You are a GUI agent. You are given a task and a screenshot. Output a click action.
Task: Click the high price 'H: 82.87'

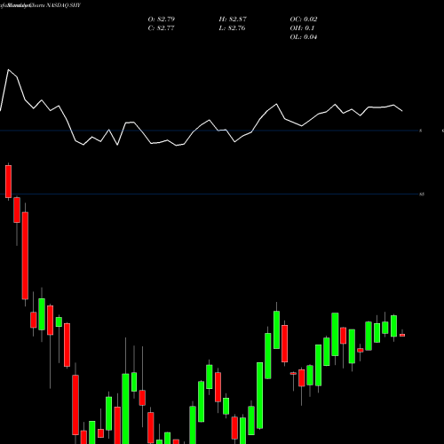(233, 20)
